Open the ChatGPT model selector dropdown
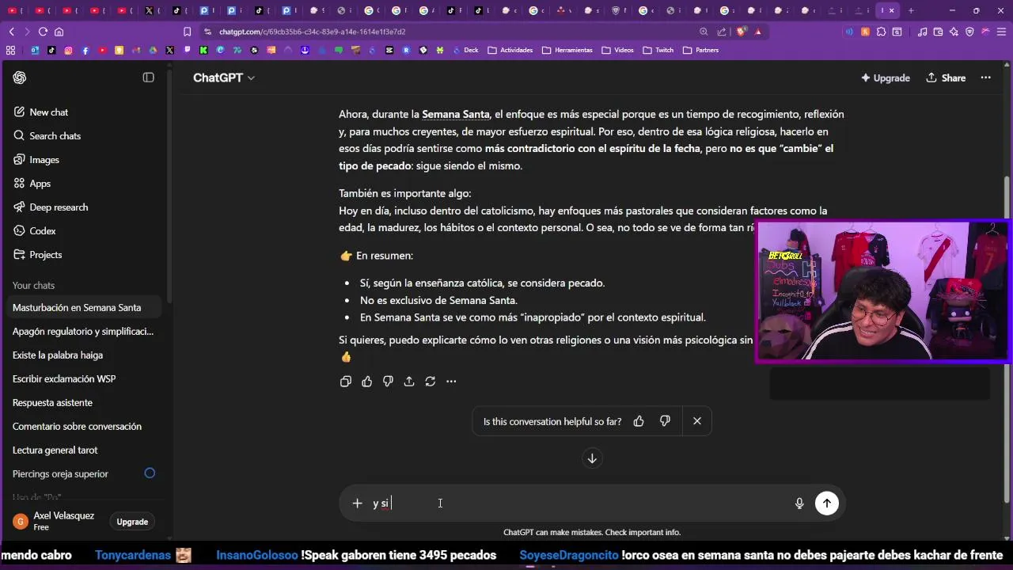The image size is (1013, 570). [x=224, y=78]
